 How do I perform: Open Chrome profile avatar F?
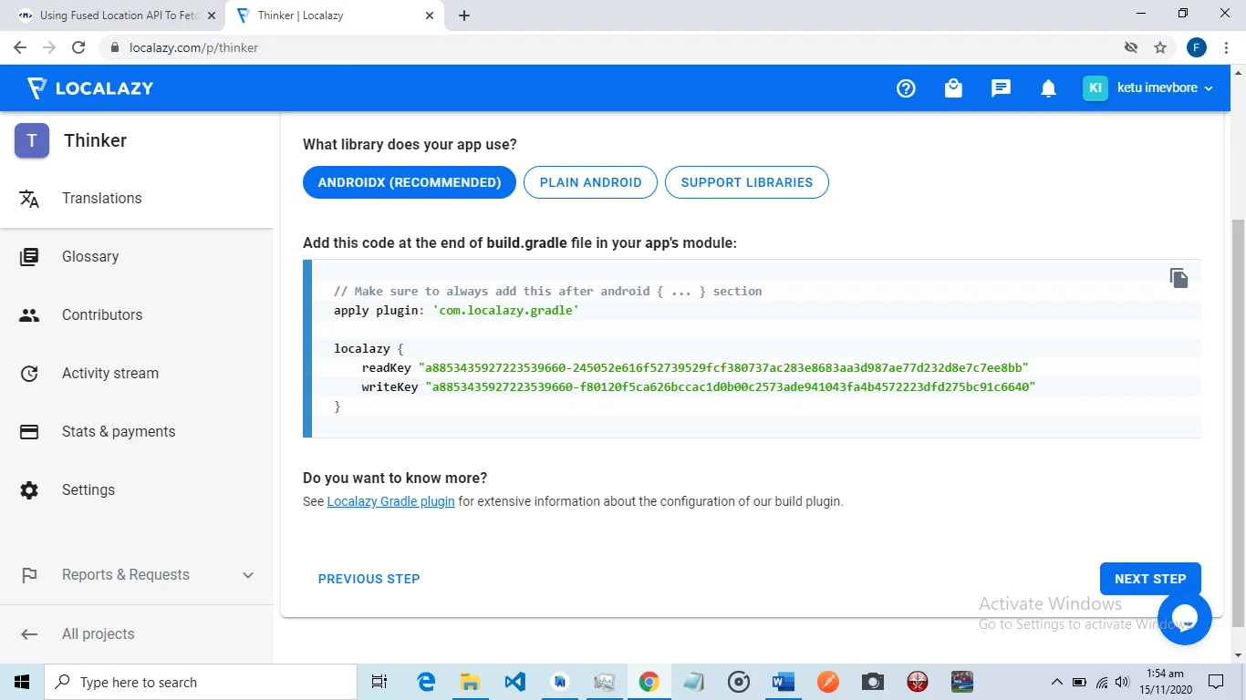pyautogui.click(x=1197, y=47)
